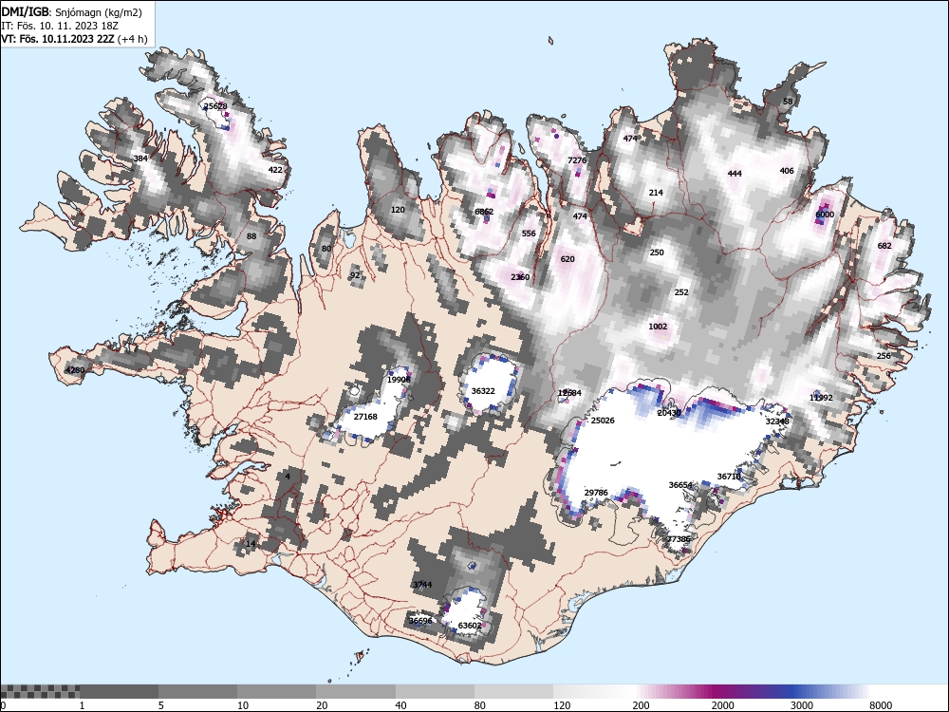Click the map value '214'
Viewport: 949px width, 712px height.
656,193
